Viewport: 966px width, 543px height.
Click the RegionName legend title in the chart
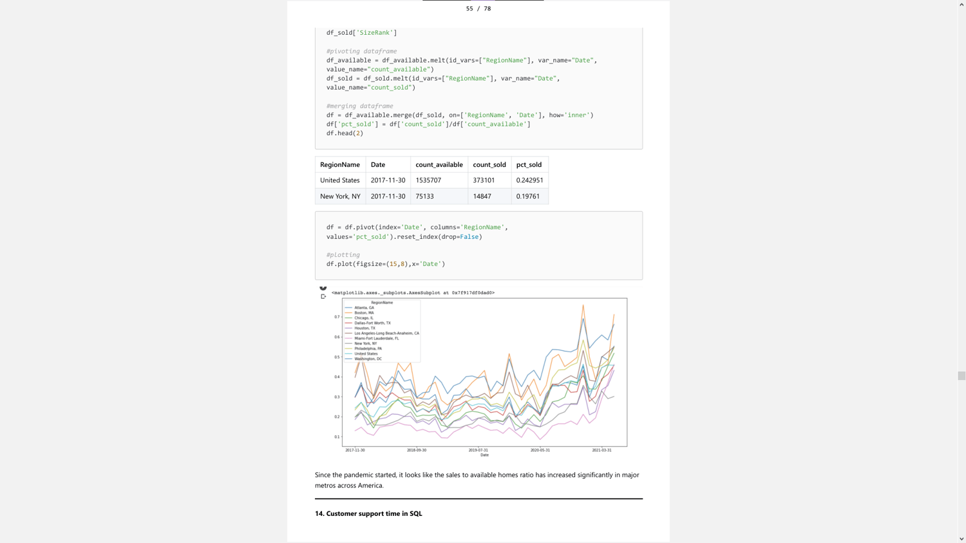pos(382,302)
